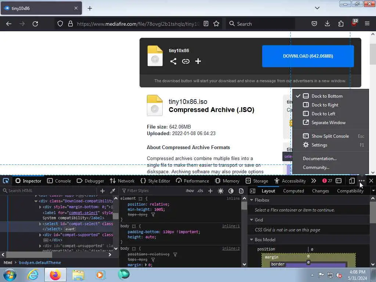The height and width of the screenshot is (282, 376).
Task: Show more DevTools tabs via double chevron
Action: (314, 181)
